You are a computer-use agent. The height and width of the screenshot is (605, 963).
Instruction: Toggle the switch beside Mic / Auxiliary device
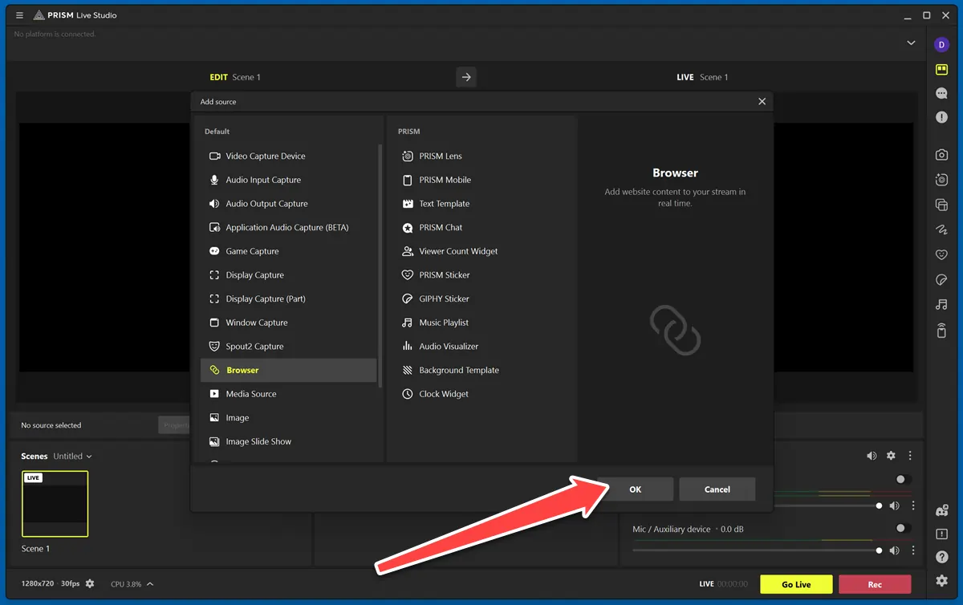pos(903,528)
